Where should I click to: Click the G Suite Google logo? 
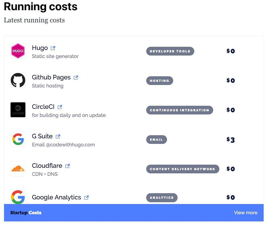[18, 139]
